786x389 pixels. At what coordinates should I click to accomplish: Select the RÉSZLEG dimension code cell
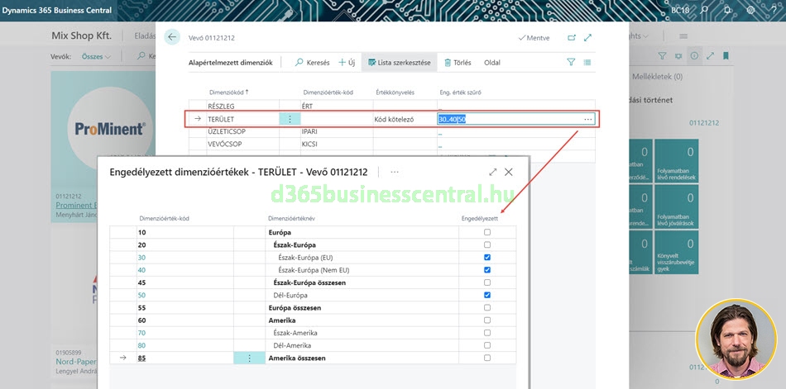pos(242,107)
